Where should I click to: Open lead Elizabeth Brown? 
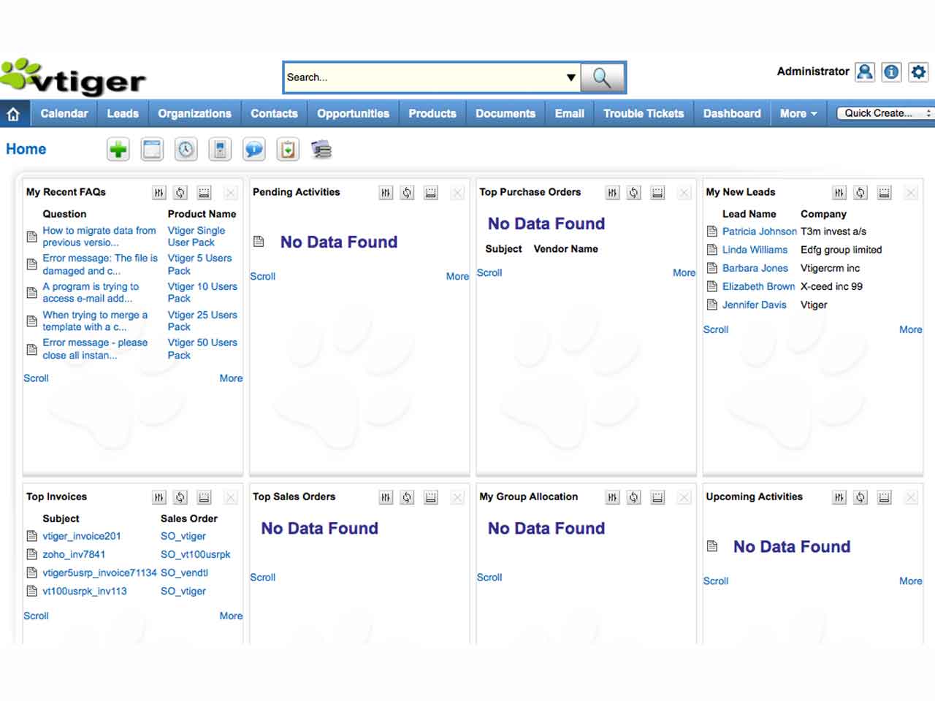pyautogui.click(x=758, y=286)
